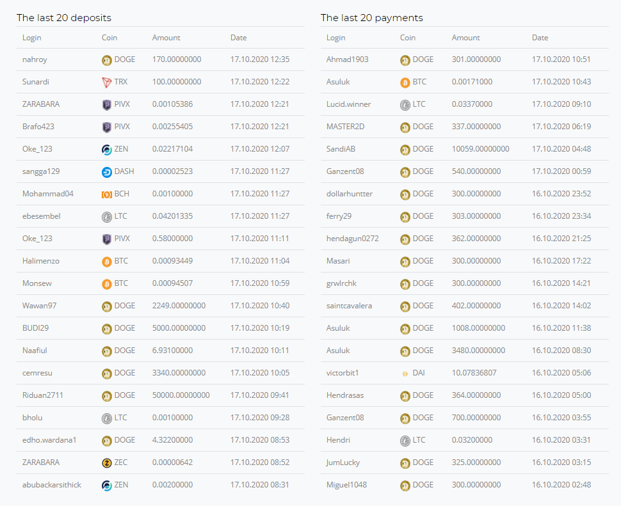Screen dimensions: 621x506
Task: Click the PIVX icon in Oke_123's 11:11 deposit
Action: [x=106, y=239]
